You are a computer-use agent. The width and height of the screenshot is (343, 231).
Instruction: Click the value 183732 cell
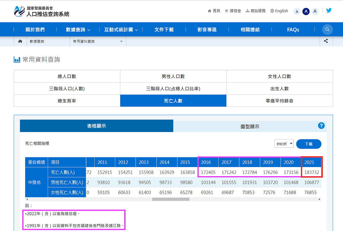tap(312, 172)
